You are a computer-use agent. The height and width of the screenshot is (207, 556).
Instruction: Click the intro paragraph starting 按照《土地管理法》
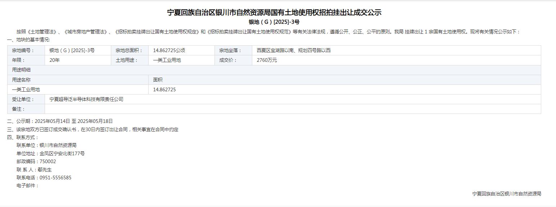click(x=268, y=32)
